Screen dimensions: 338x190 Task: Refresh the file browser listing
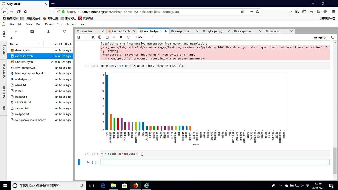(x=64, y=31)
